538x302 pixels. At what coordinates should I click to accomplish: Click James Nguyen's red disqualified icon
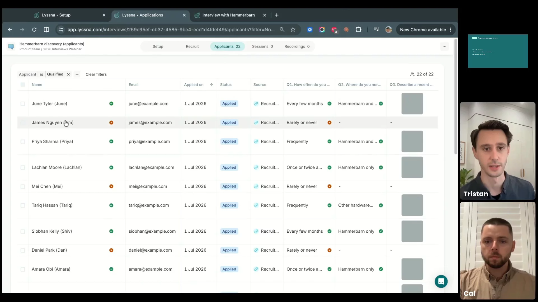tap(111, 122)
